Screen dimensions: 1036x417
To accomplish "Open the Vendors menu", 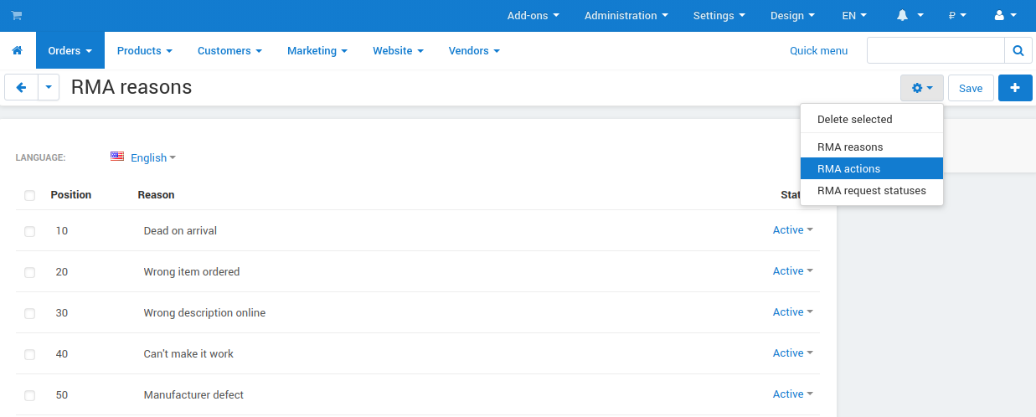I will pyautogui.click(x=474, y=50).
